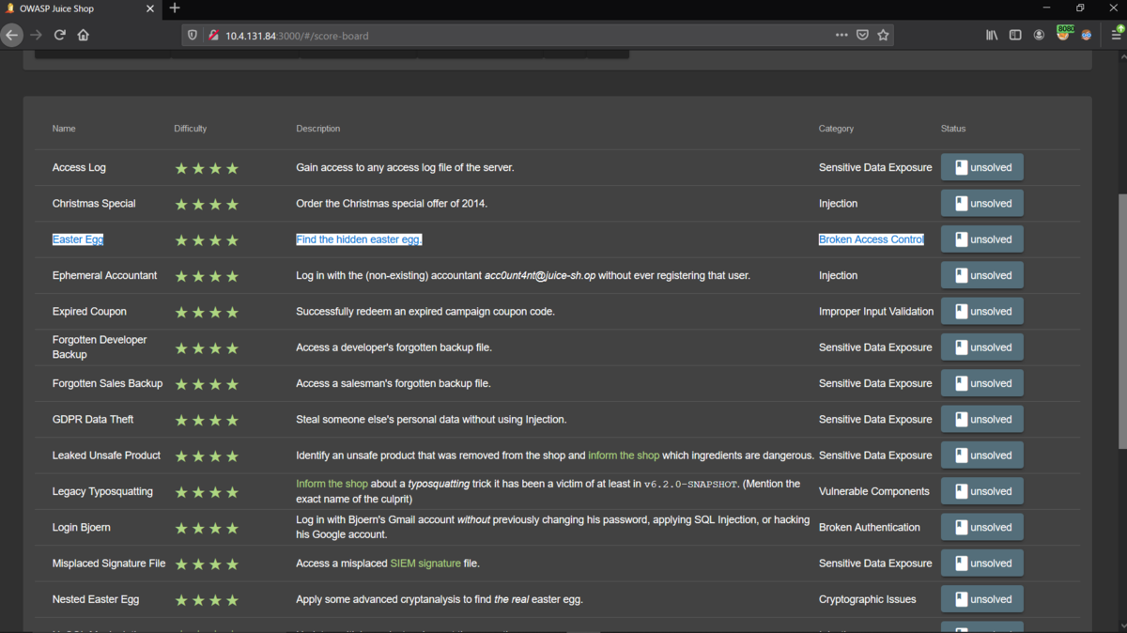
Task: Click the unsolved button for Login Bjoern
Action: point(981,527)
